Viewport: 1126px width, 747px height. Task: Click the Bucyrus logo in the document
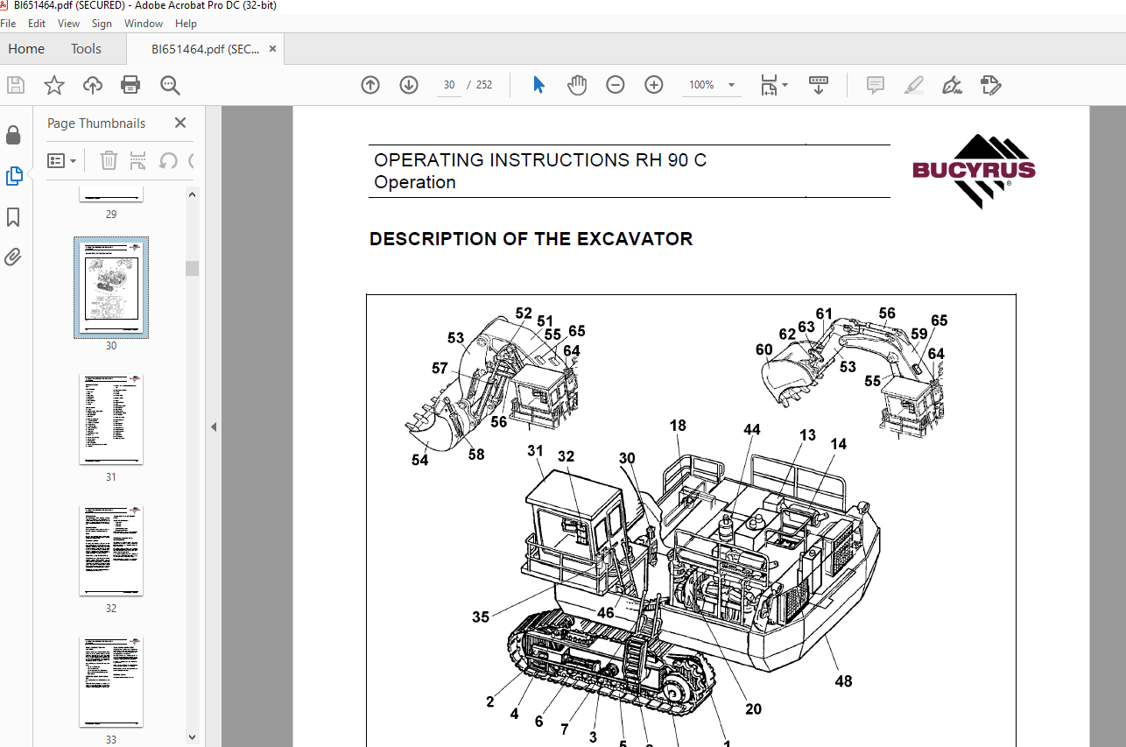(974, 172)
